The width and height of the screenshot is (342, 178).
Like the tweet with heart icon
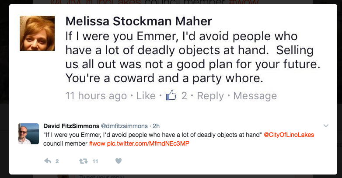click(x=118, y=161)
